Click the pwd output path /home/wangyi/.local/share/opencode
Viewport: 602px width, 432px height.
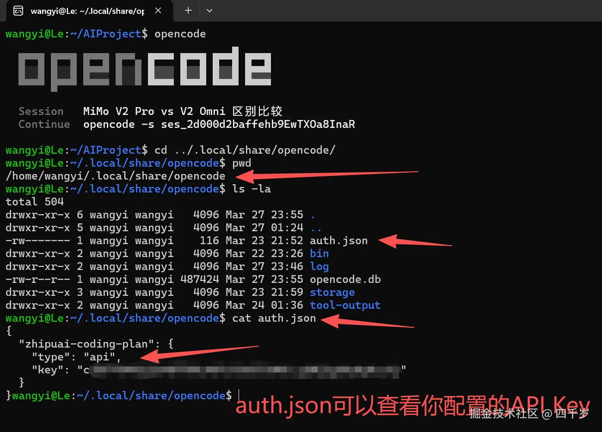click(115, 176)
